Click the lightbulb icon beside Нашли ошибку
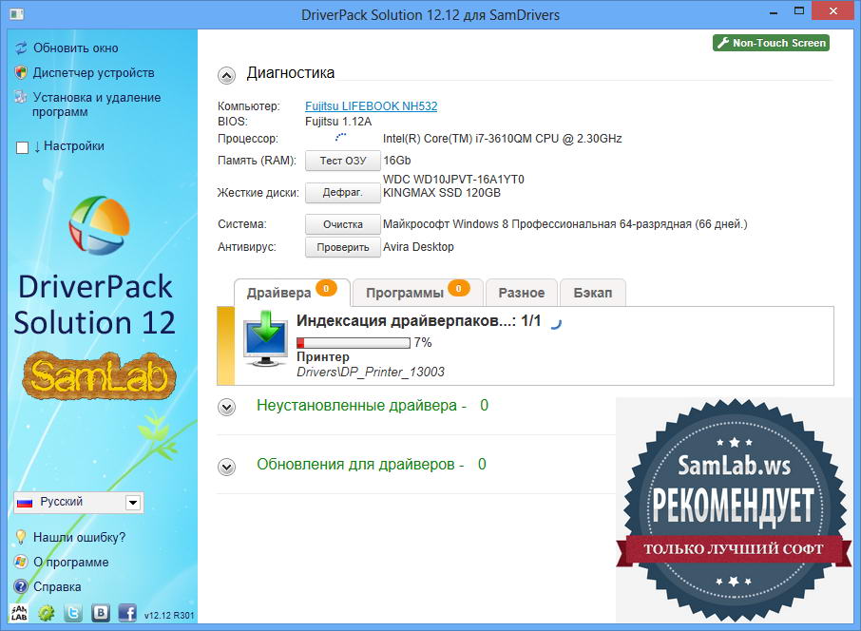This screenshot has height=631, width=861. coord(21,537)
